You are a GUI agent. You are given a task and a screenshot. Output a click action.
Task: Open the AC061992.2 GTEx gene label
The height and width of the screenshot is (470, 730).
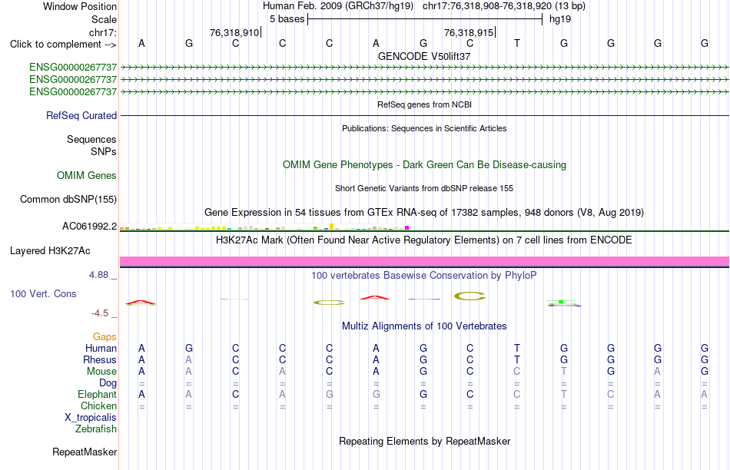point(89,226)
